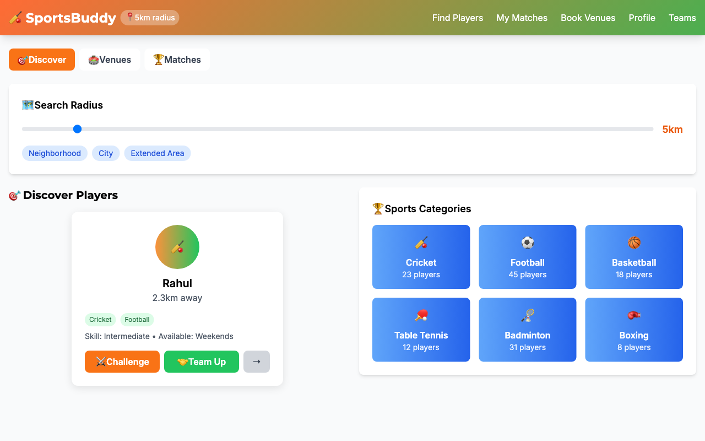Click the SportsBuddy cricket bat logo
The width and height of the screenshot is (705, 441).
pyautogui.click(x=15, y=17)
